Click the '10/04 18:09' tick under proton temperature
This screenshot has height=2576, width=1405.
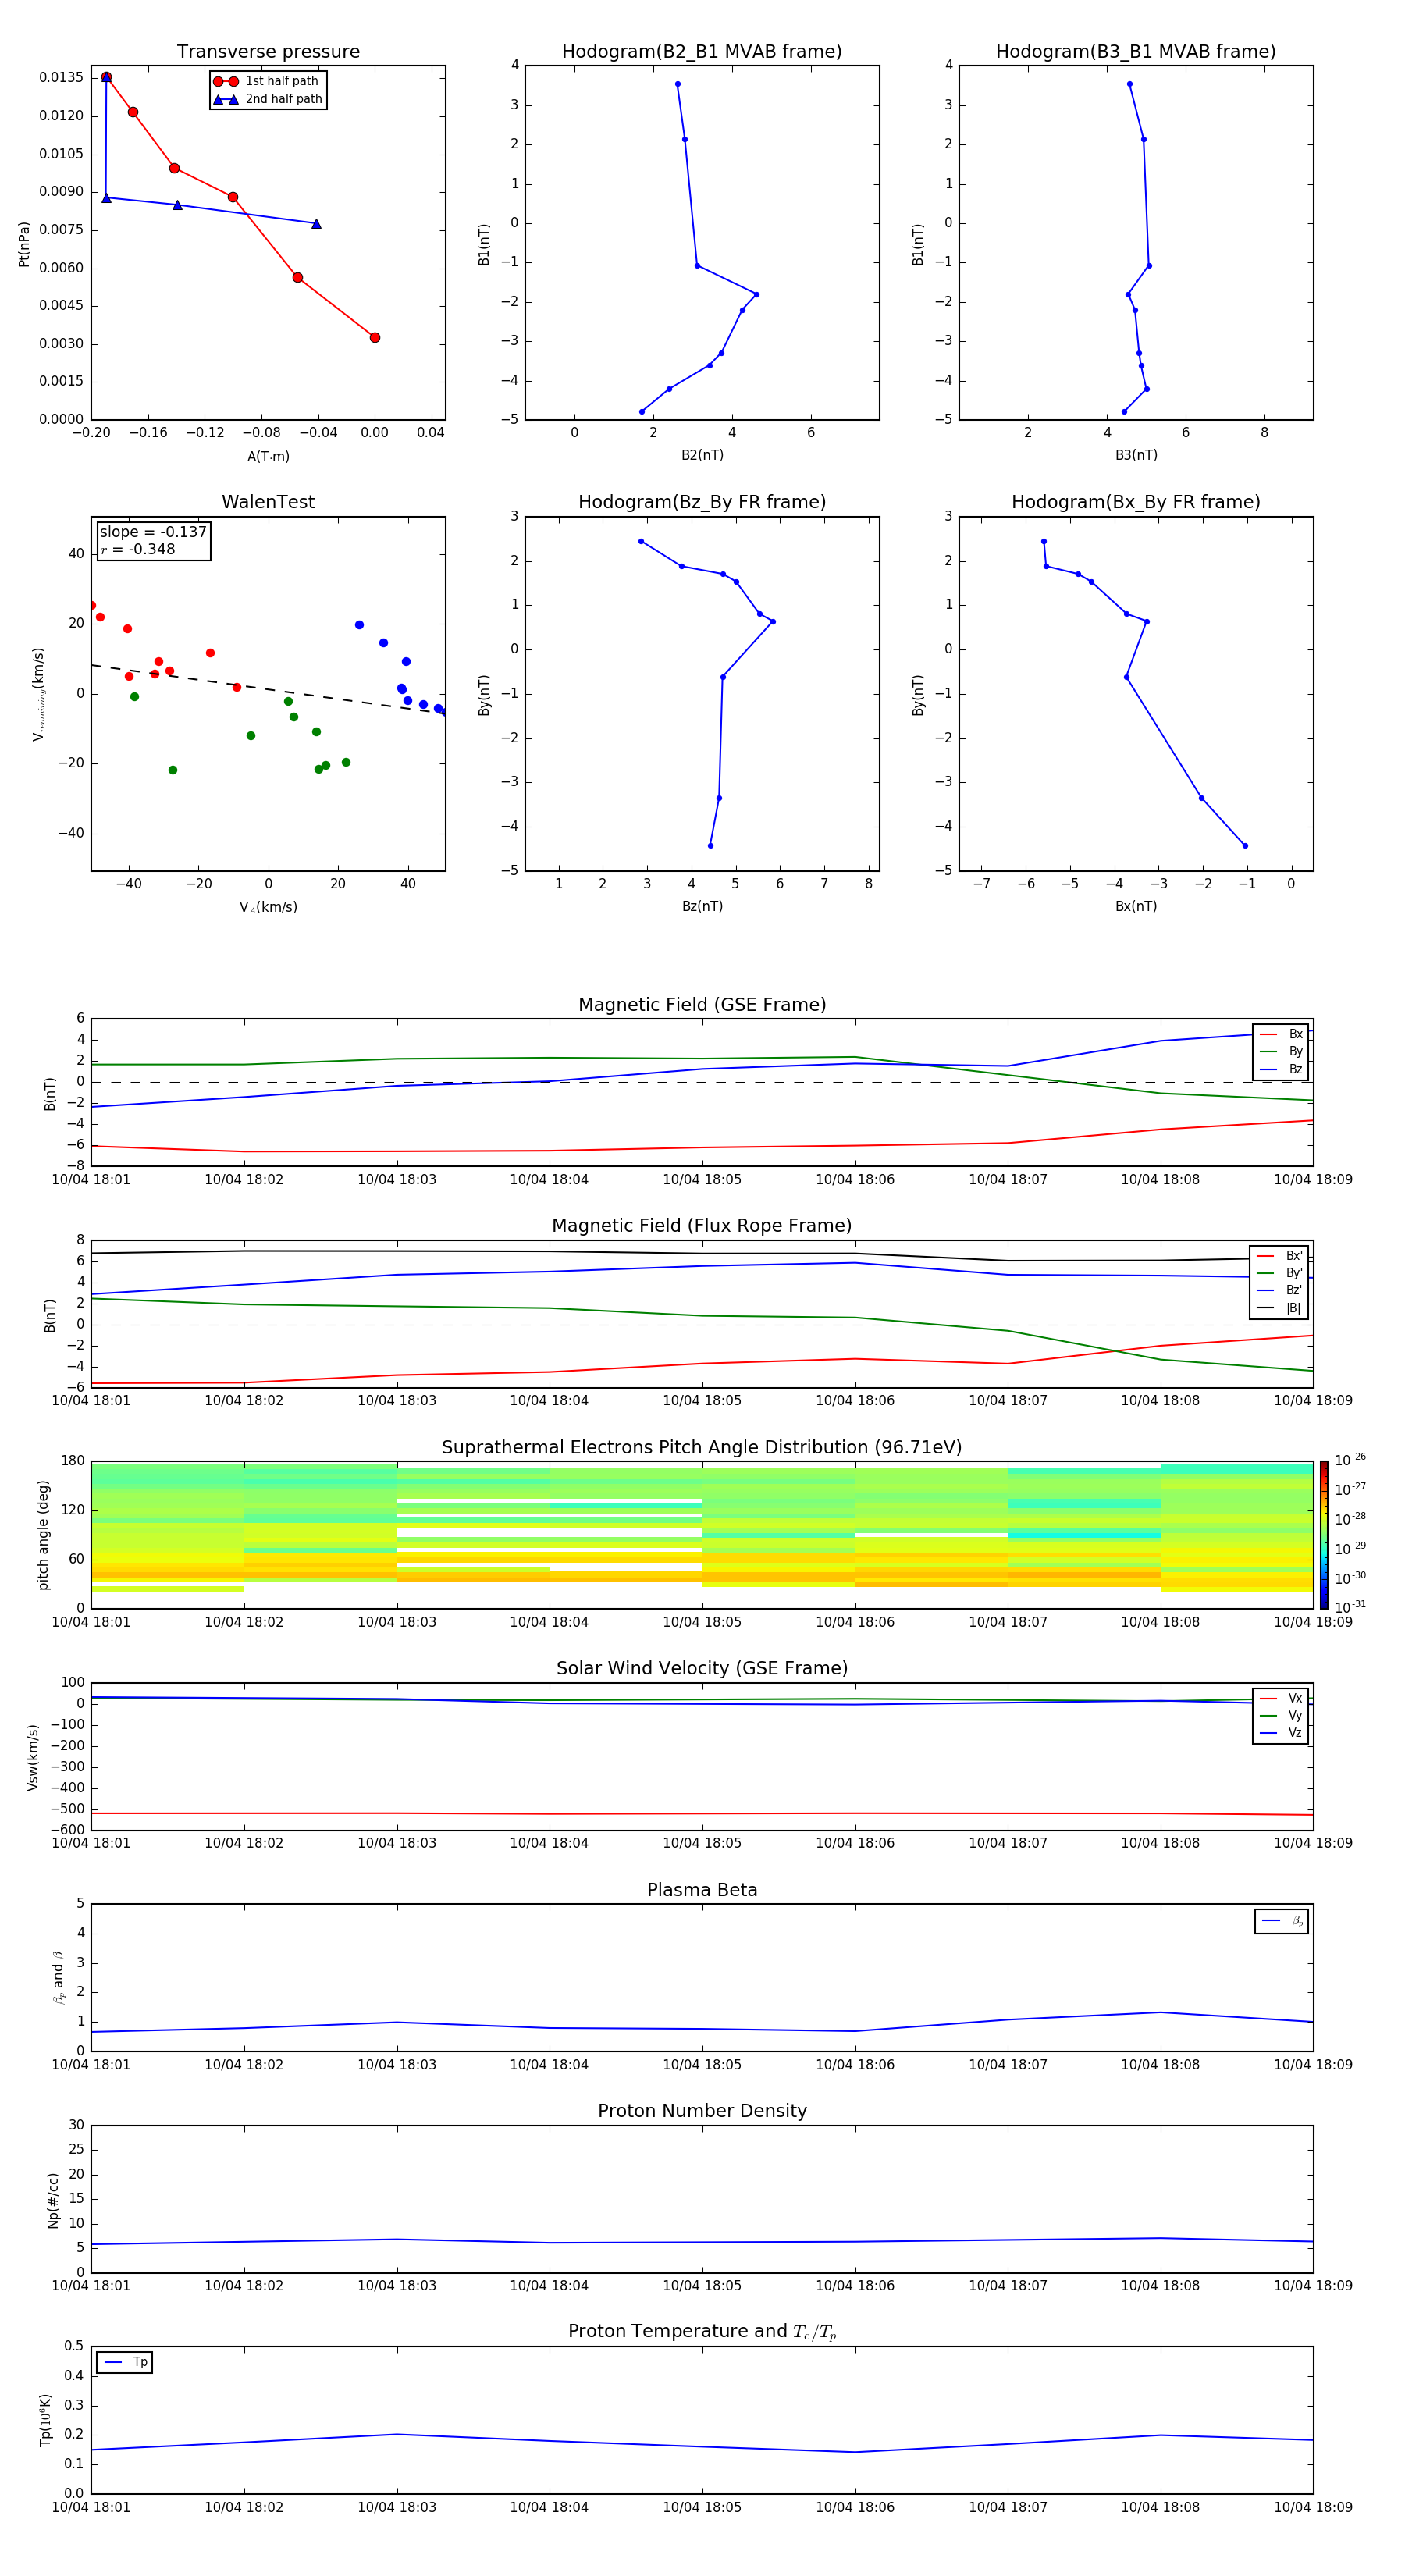pyautogui.click(x=1313, y=2507)
